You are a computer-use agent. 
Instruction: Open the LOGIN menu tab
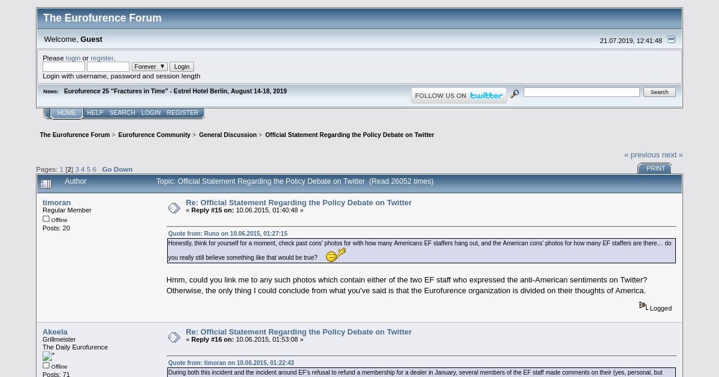[151, 113]
